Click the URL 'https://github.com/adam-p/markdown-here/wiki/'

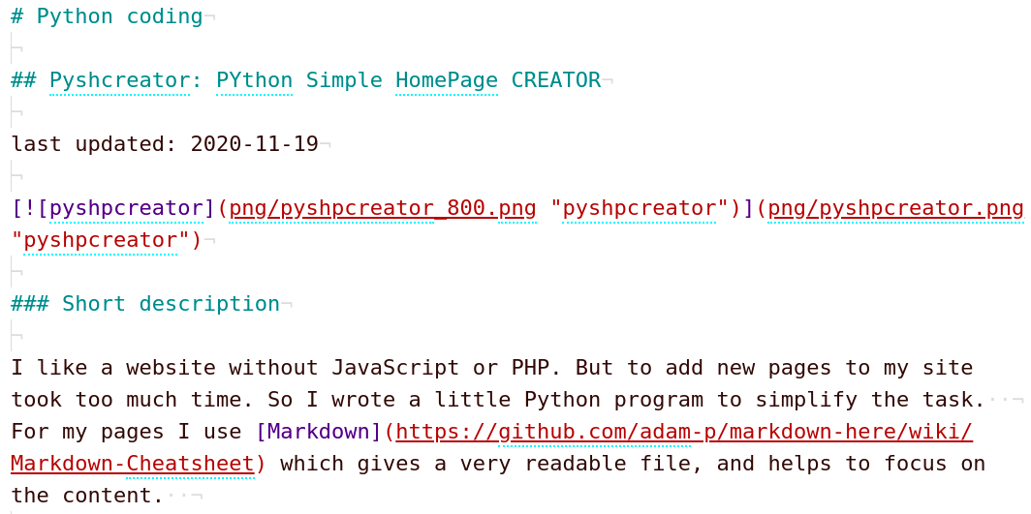coord(684,432)
